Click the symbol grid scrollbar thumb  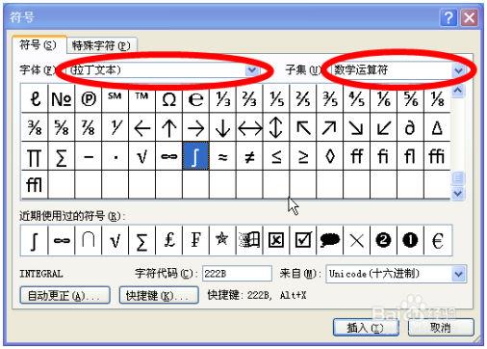coord(458,178)
